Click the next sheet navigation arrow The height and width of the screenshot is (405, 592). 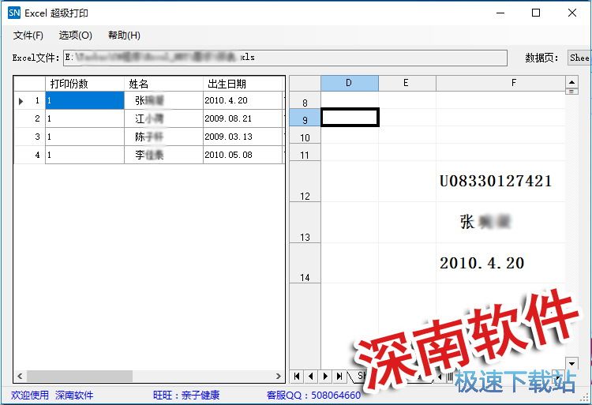324,377
